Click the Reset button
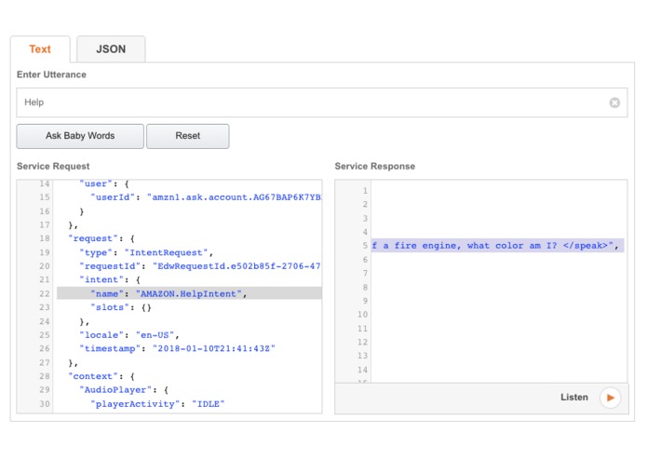647x460 pixels. pyautogui.click(x=187, y=136)
